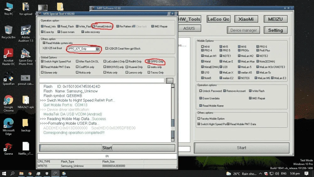Image resolution: width=314 pixels, height=177 pixels.
Task: Enable Unlock Password in MRT Software
Action: pyautogui.click(x=201, y=91)
